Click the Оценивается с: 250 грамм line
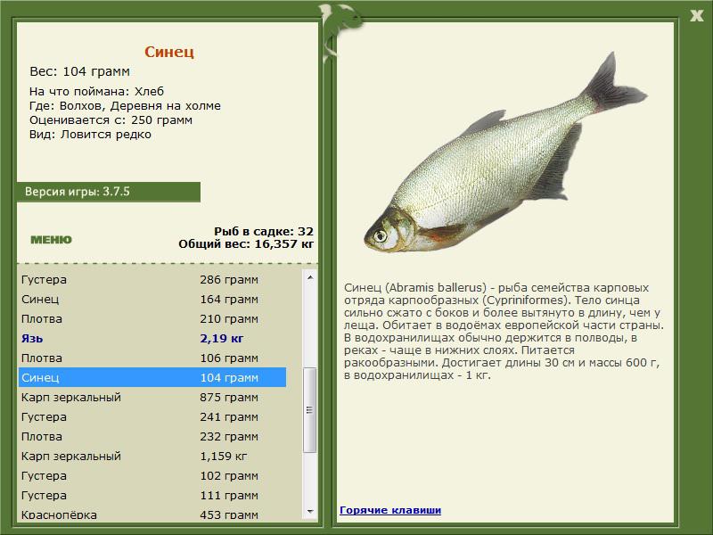This screenshot has width=713, height=535. [111, 120]
